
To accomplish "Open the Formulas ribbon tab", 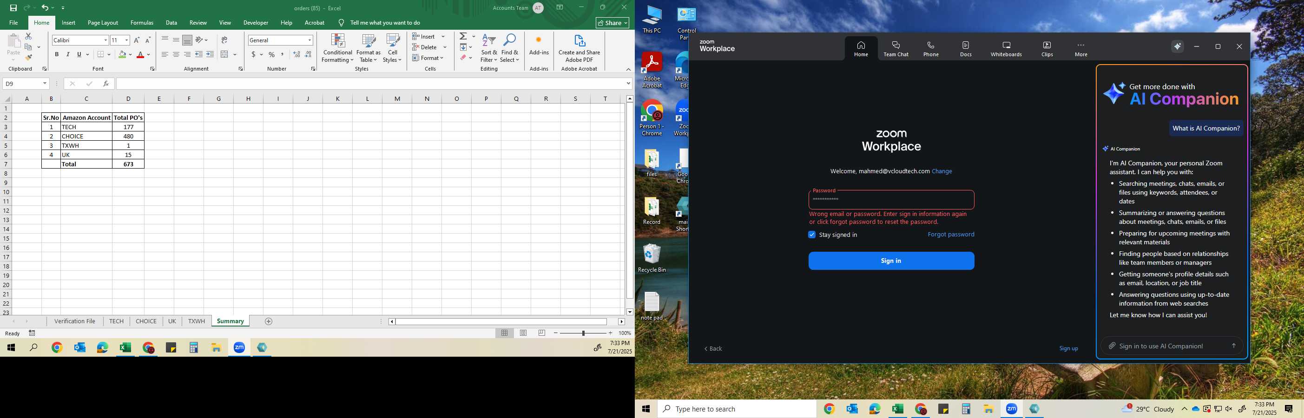I will pyautogui.click(x=142, y=23).
